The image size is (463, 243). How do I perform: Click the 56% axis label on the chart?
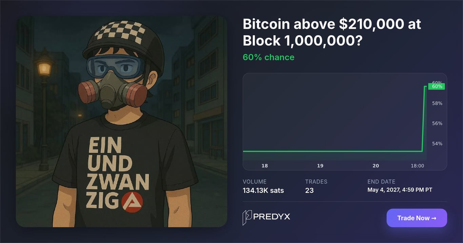[437, 123]
